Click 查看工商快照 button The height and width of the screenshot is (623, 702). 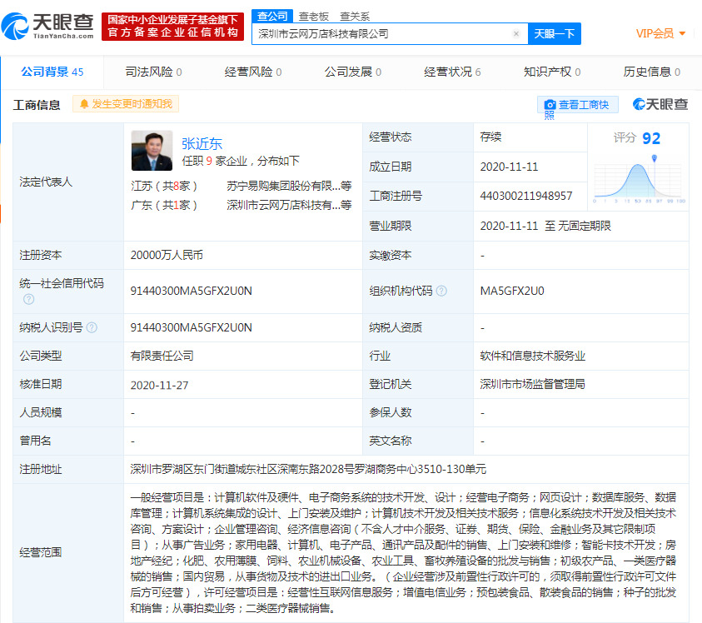pyautogui.click(x=578, y=105)
